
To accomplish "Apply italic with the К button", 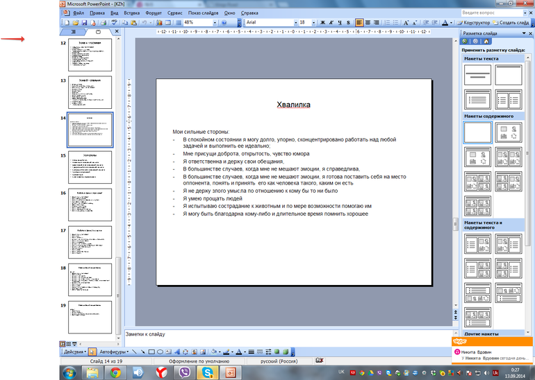I will tap(331, 22).
